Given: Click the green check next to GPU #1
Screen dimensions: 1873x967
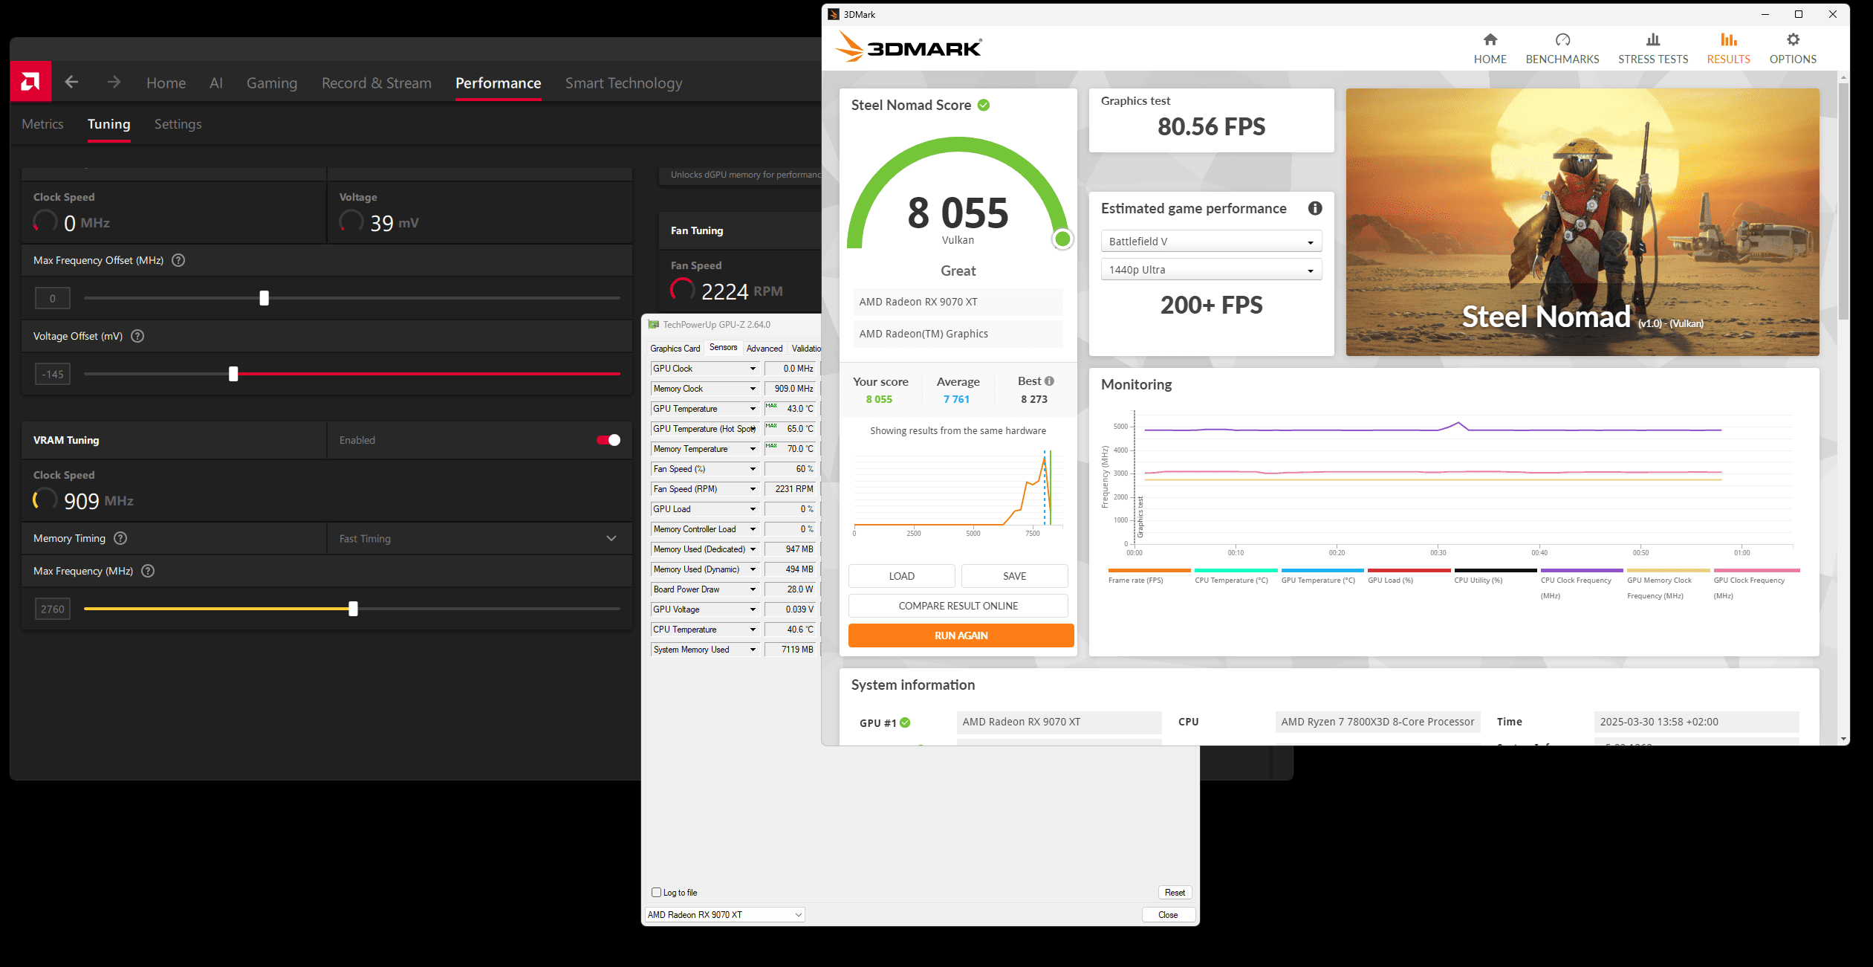Looking at the screenshot, I should 905,722.
